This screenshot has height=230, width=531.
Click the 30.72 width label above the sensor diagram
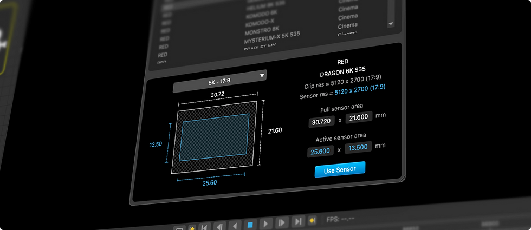pyautogui.click(x=218, y=95)
